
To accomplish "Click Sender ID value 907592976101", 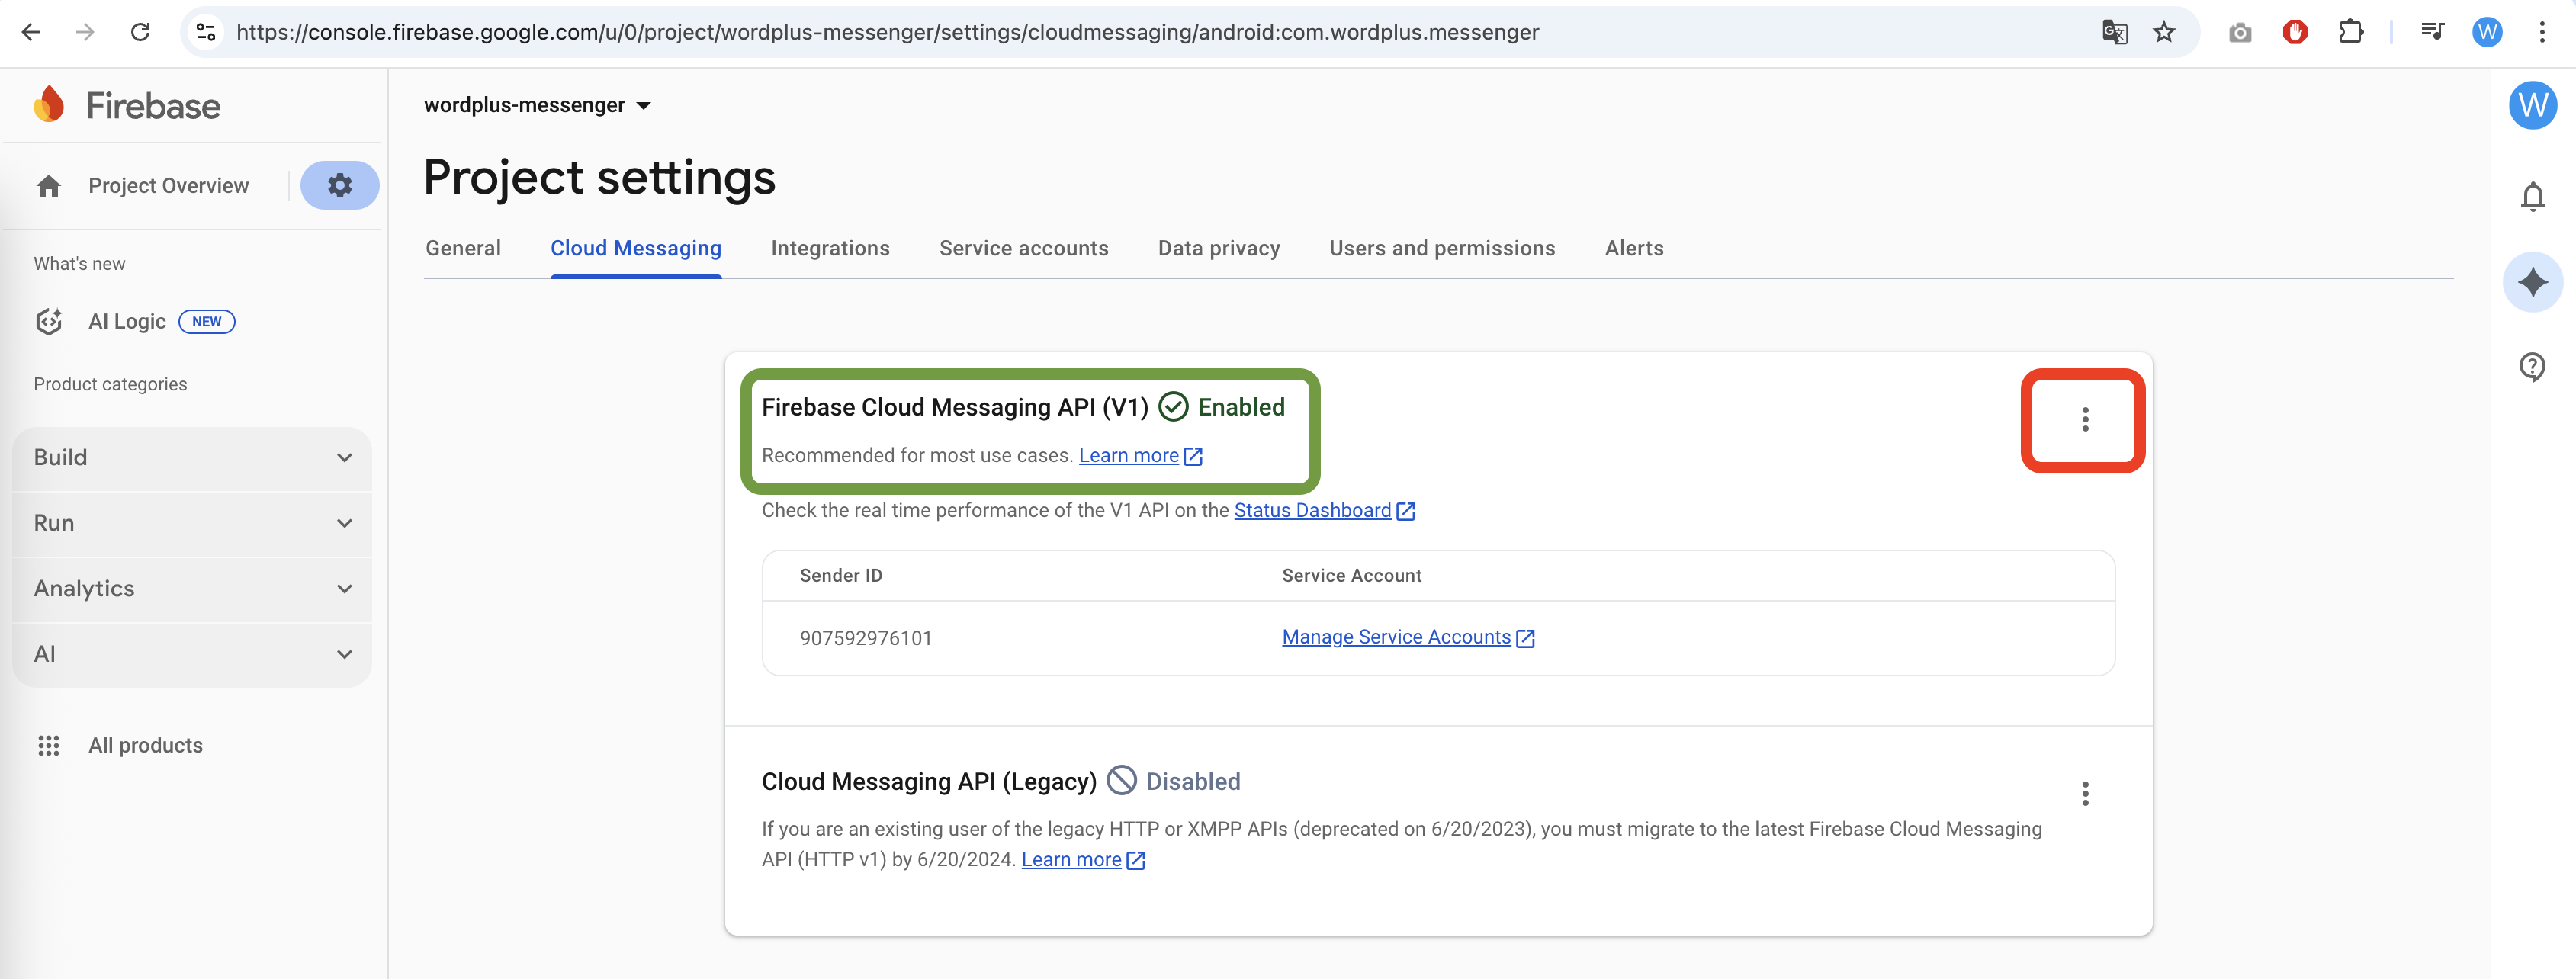I will point(865,638).
